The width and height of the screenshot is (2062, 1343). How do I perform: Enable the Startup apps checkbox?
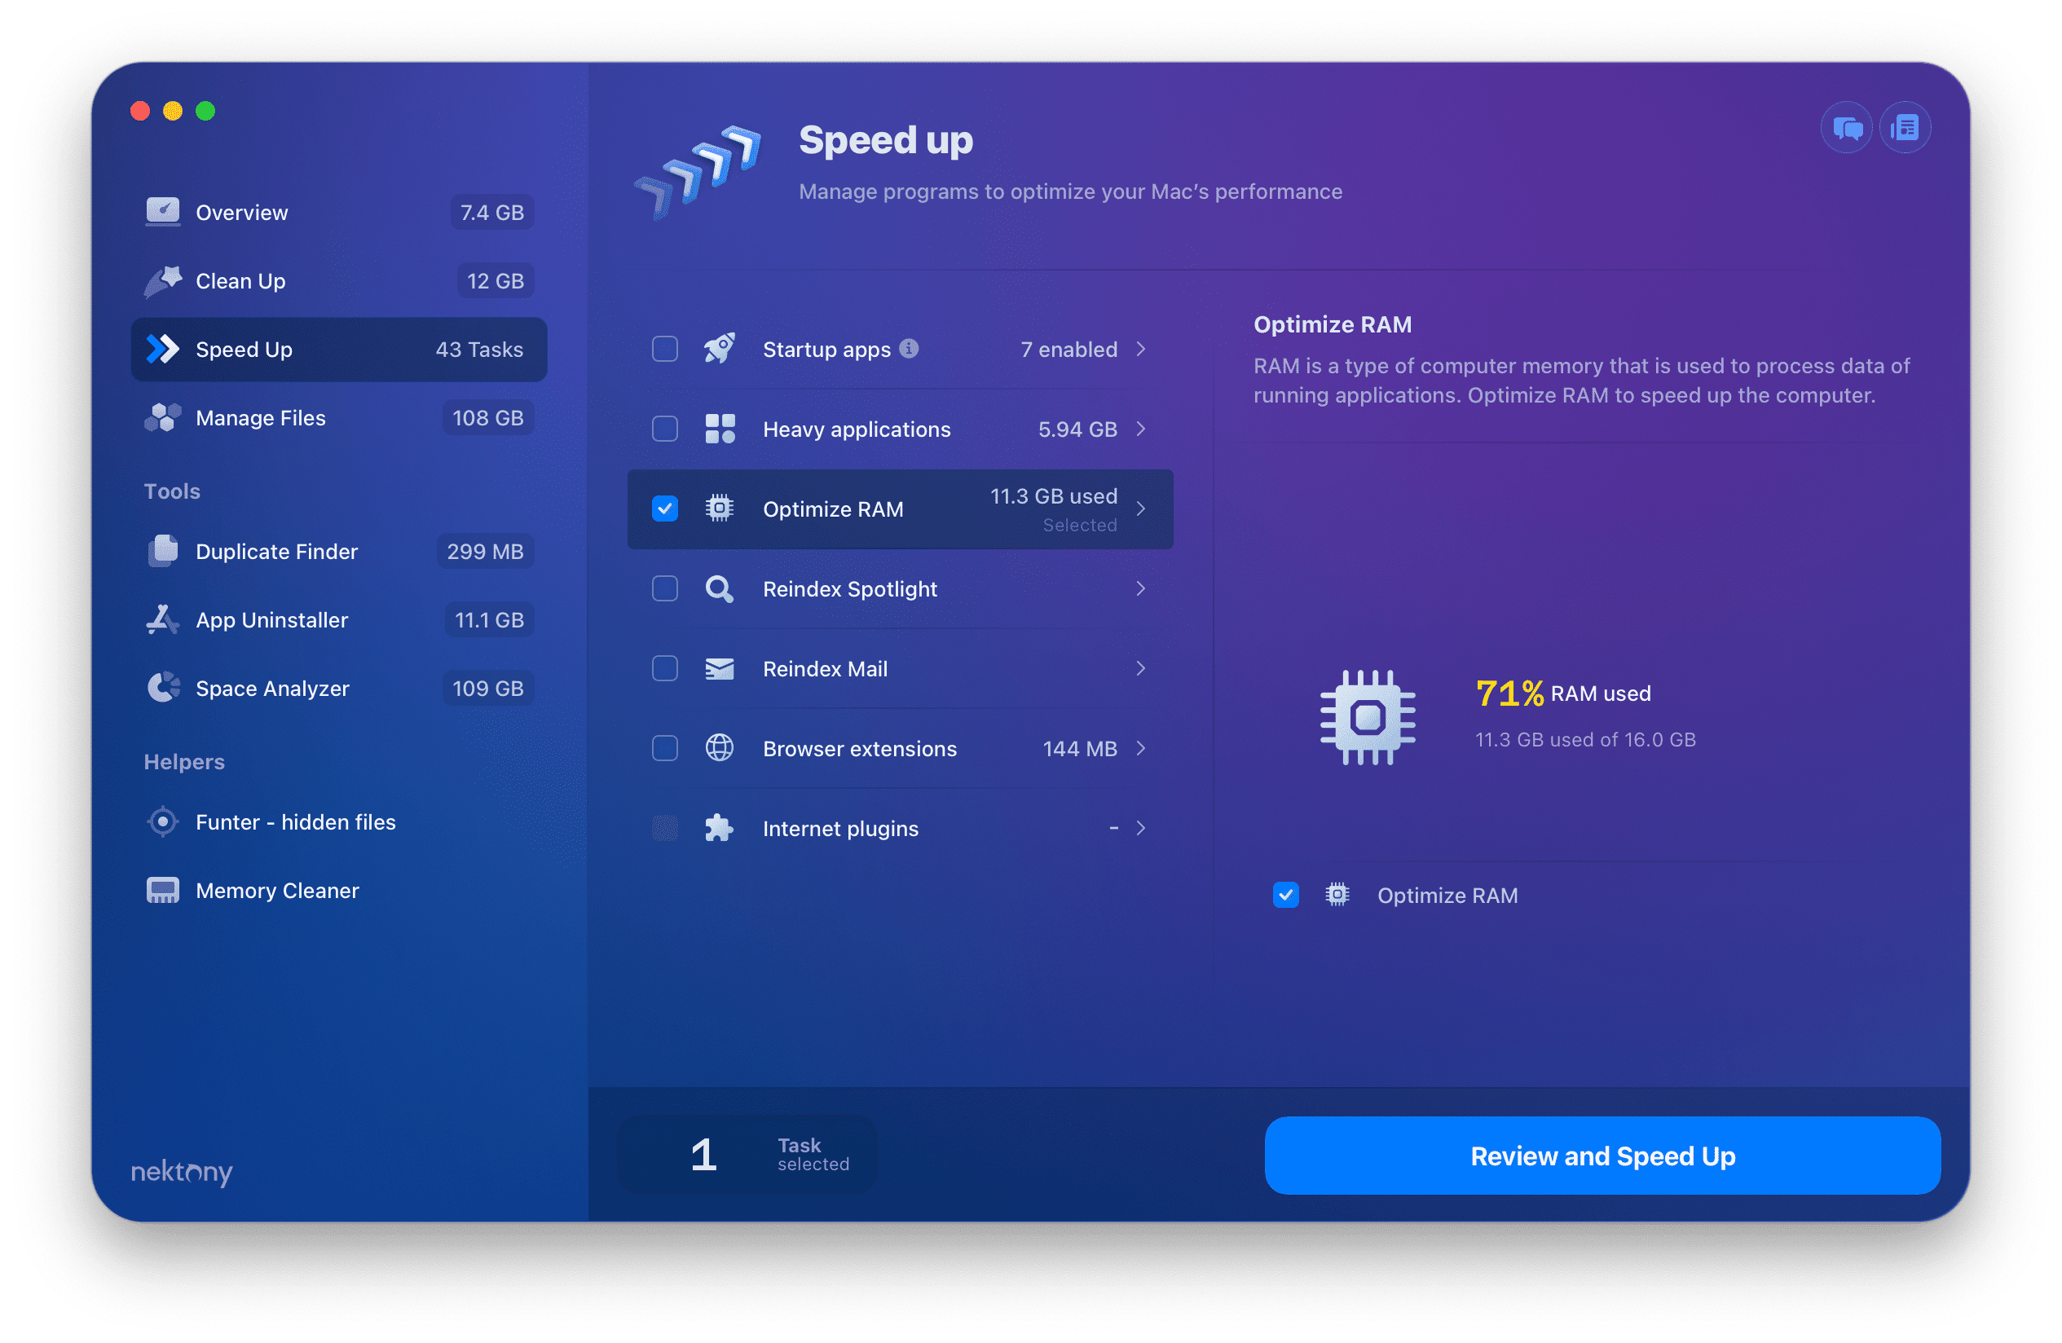(661, 350)
